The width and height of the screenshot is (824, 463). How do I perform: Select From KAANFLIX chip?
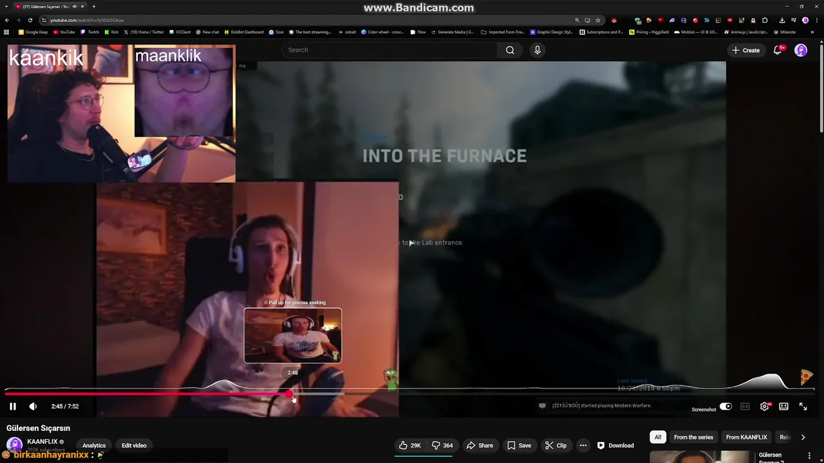point(746,437)
